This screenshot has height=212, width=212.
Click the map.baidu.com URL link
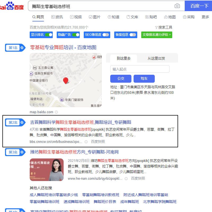(x=41, y=112)
